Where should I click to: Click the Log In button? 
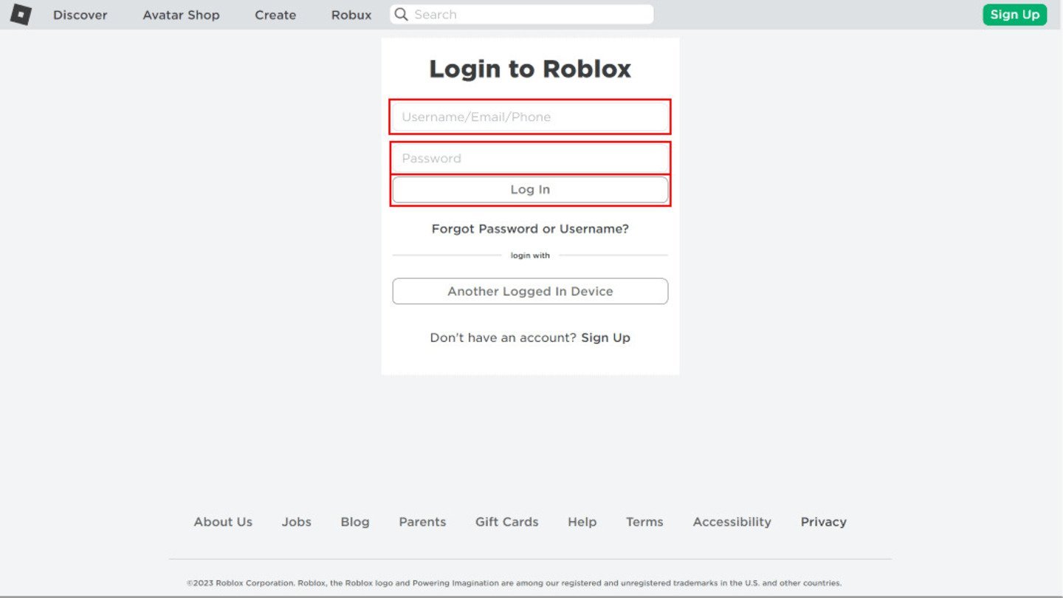[x=530, y=190]
